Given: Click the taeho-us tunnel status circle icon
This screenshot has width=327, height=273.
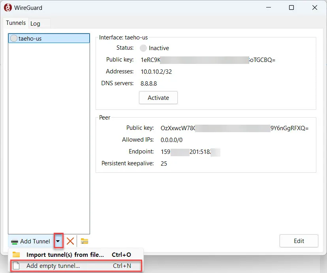Looking at the screenshot, I should pyautogui.click(x=13, y=38).
